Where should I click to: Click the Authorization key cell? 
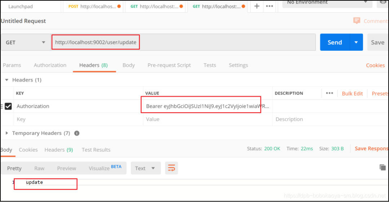click(79, 106)
